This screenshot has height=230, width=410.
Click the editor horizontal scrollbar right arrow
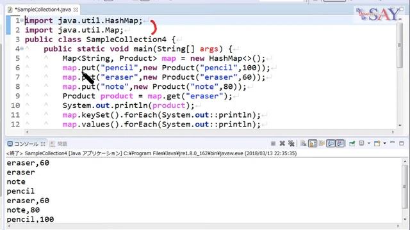(393, 132)
